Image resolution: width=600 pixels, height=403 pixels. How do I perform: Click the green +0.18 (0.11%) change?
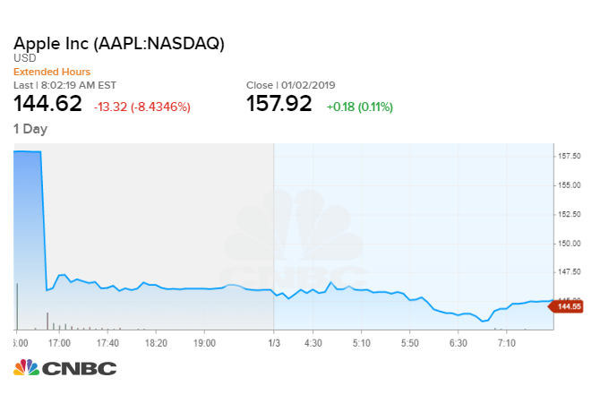pos(358,107)
